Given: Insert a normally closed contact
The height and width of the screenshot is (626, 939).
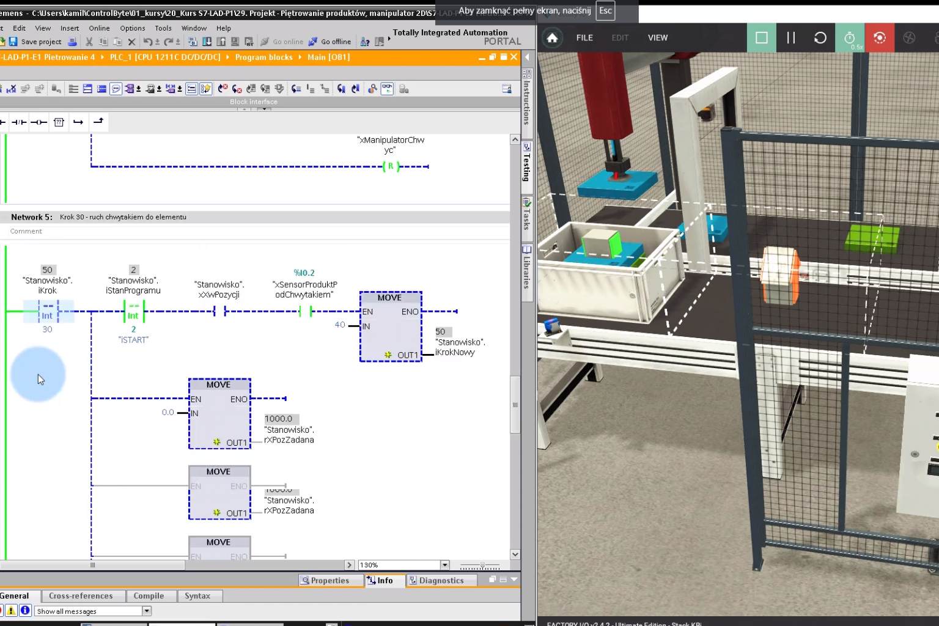Looking at the screenshot, I should [x=19, y=122].
